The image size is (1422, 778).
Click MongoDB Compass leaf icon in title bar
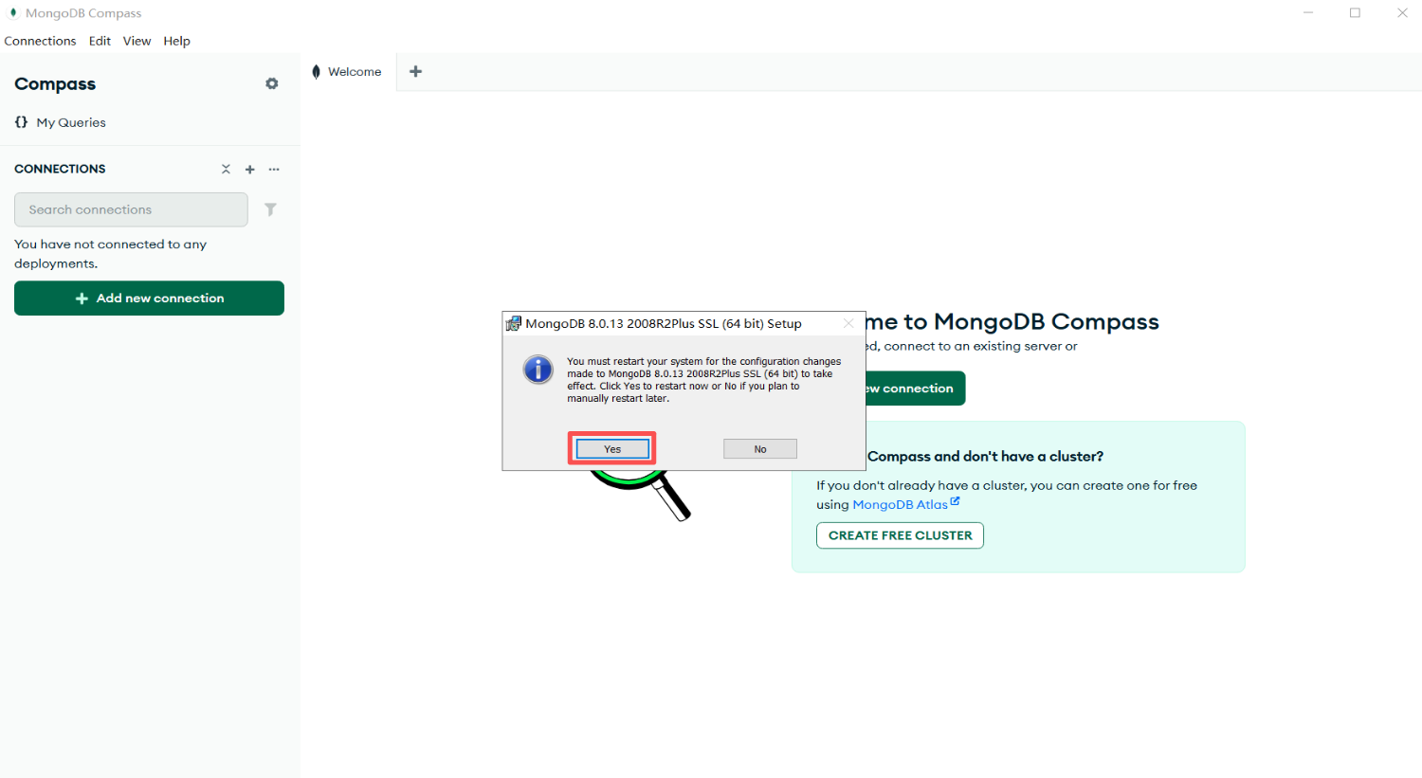click(x=13, y=13)
